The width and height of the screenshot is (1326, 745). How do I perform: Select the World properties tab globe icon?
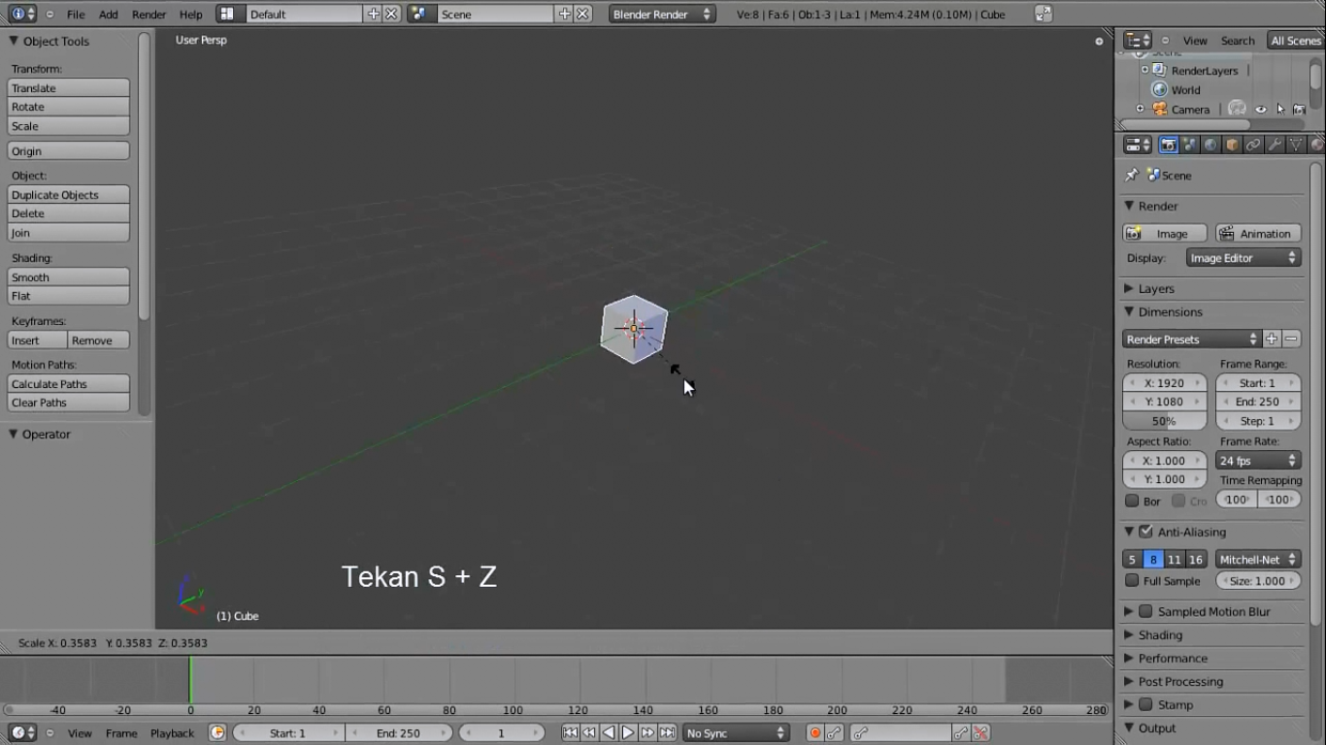[x=1210, y=144]
